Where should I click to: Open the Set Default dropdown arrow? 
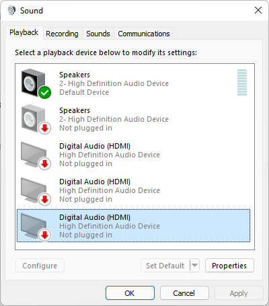(194, 266)
